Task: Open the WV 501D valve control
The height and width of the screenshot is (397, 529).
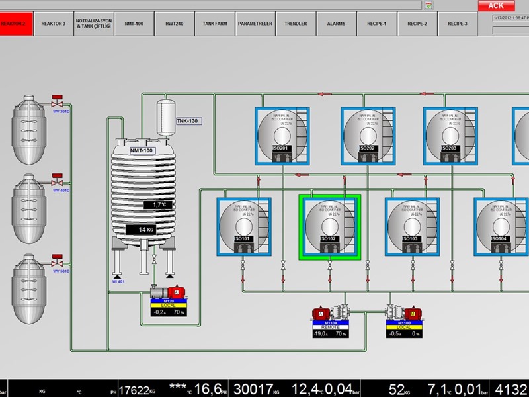Action: (x=58, y=261)
